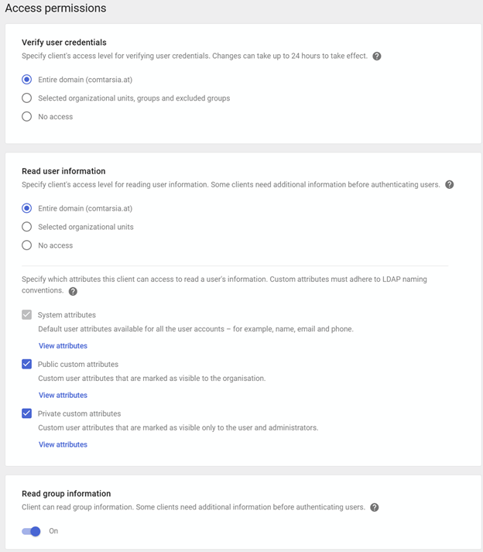Uncheck Public custom attributes checkbox
The image size is (483, 552).
coord(27,365)
